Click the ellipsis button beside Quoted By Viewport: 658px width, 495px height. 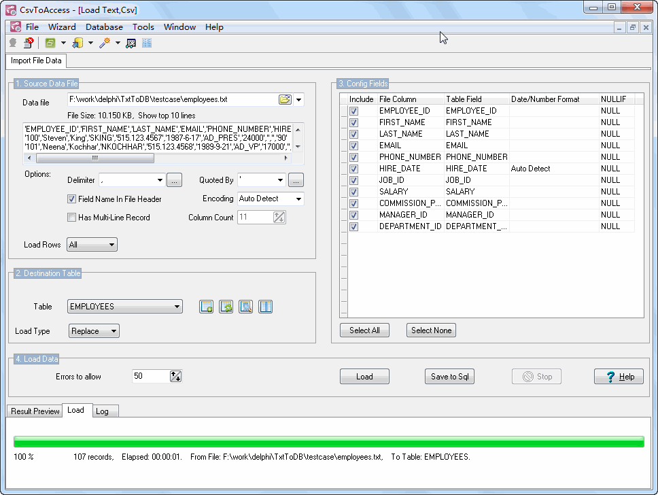click(296, 180)
